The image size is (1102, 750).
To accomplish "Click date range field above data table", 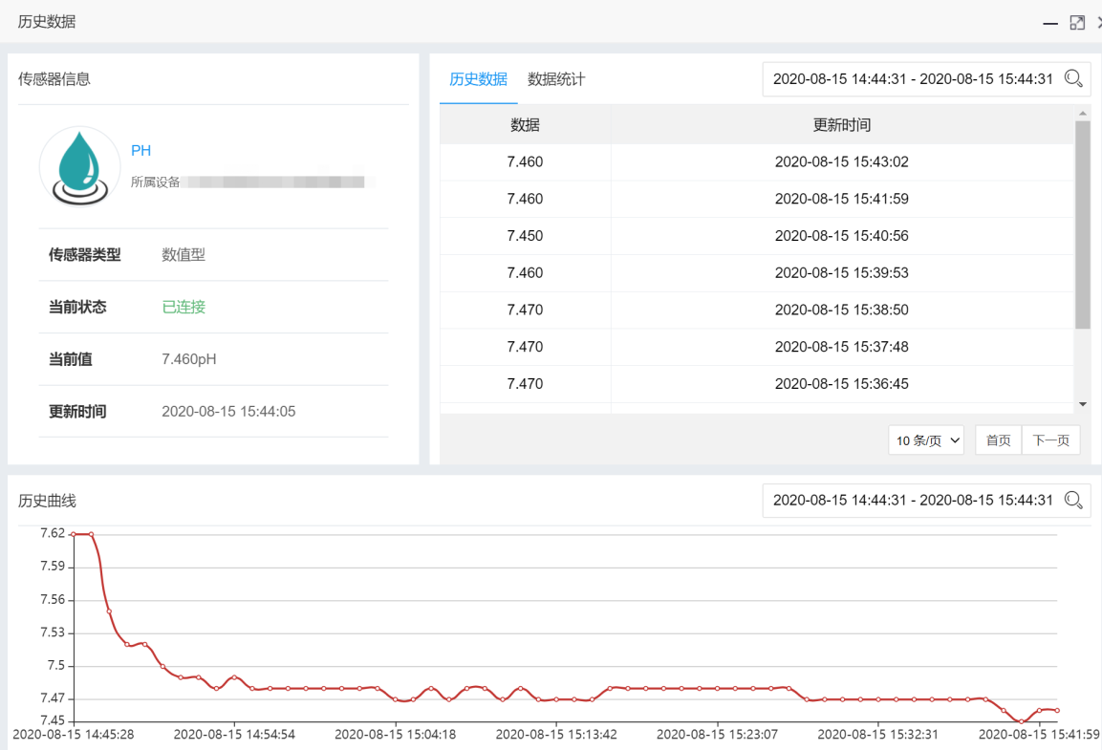I will click(912, 79).
